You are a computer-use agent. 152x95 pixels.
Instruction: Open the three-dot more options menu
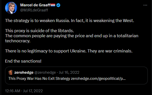145,5
